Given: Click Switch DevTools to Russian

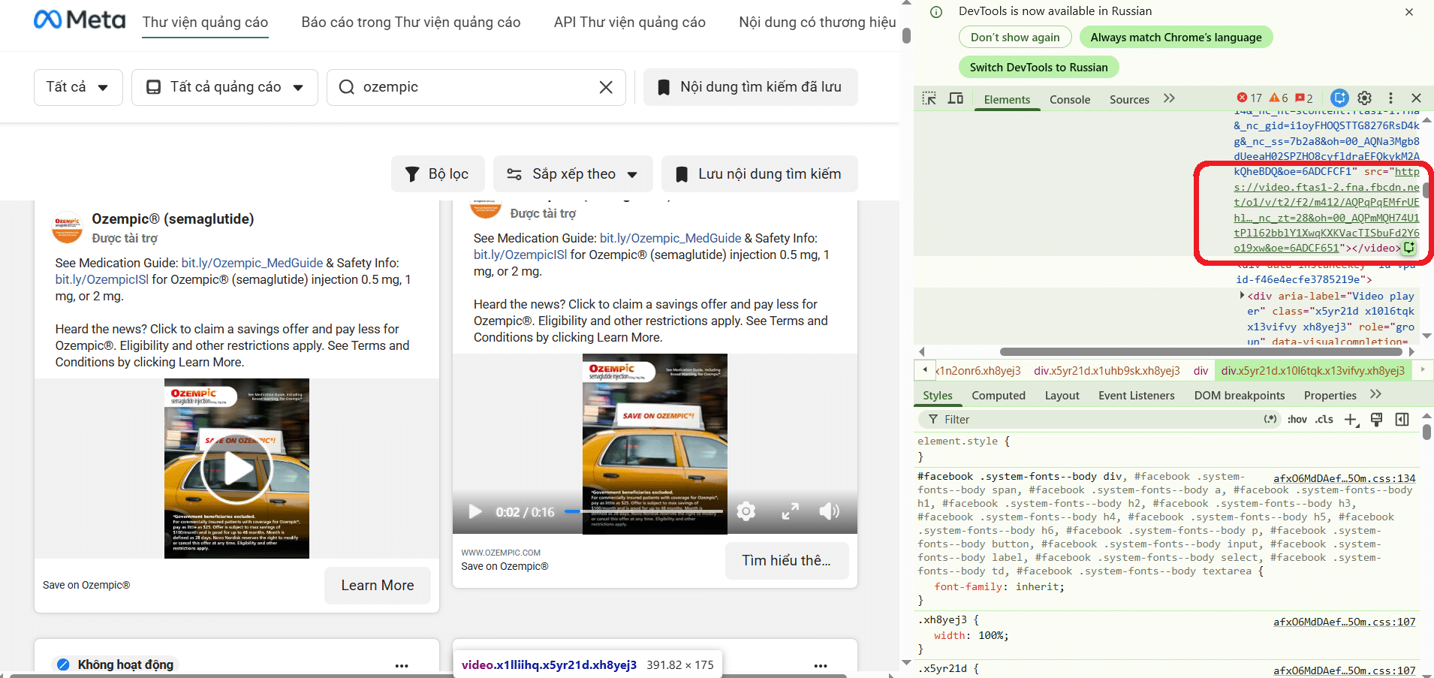Looking at the screenshot, I should coord(1038,68).
